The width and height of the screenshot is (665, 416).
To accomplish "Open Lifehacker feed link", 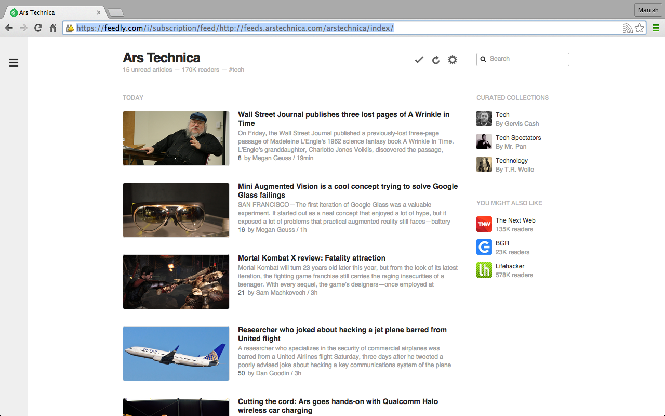I will coord(510,266).
